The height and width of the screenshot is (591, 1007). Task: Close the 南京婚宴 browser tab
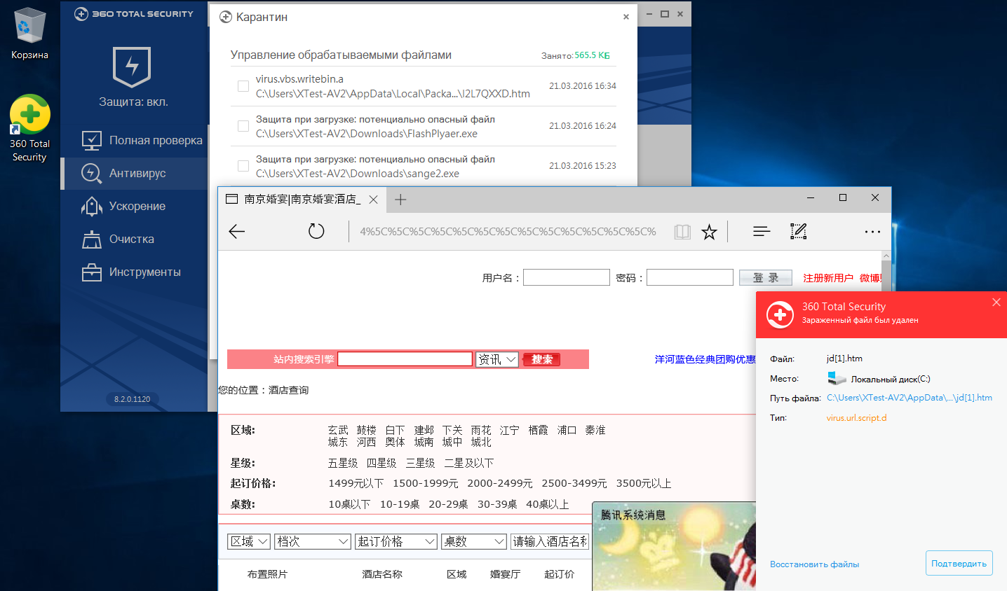pyautogui.click(x=374, y=200)
